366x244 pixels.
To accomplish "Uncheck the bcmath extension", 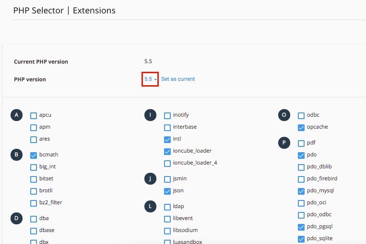I will tap(34, 155).
